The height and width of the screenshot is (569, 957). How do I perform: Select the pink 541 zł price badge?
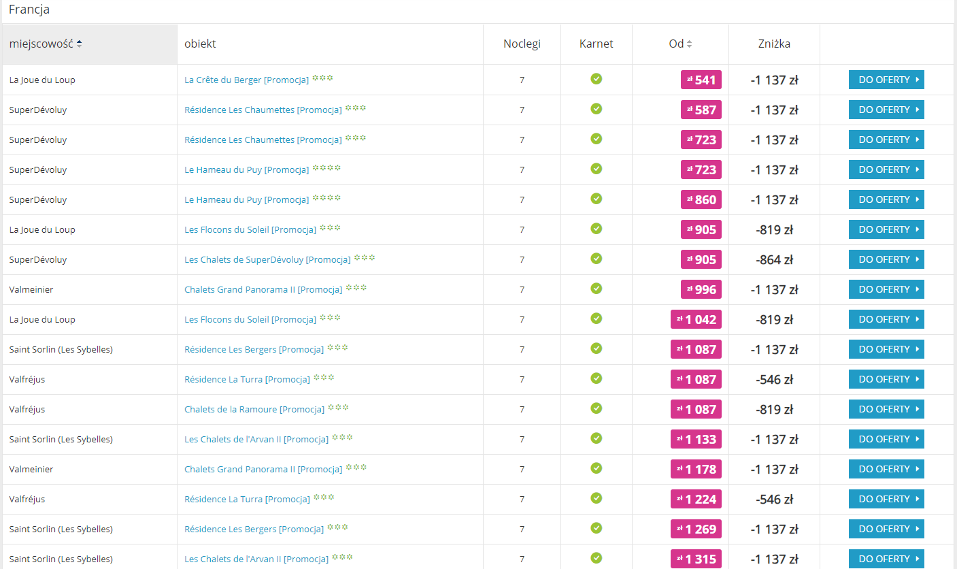coord(701,80)
